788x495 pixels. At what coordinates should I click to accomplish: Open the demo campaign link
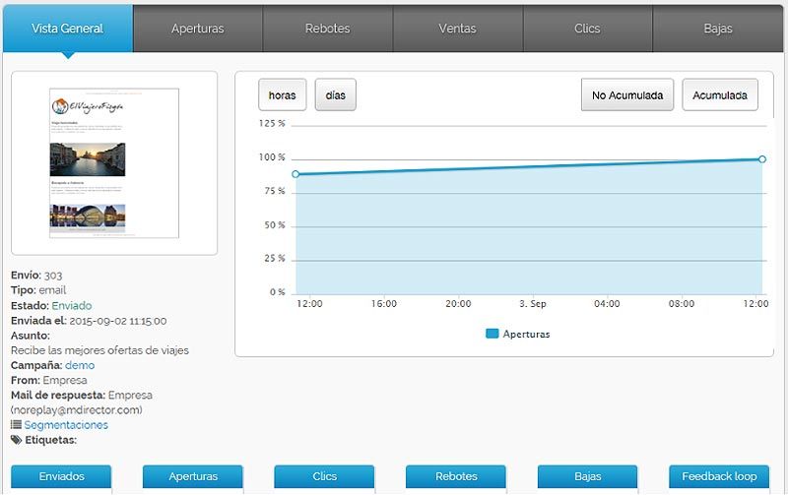pos(80,365)
